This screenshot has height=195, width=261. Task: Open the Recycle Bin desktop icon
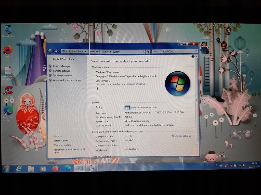coord(8,31)
